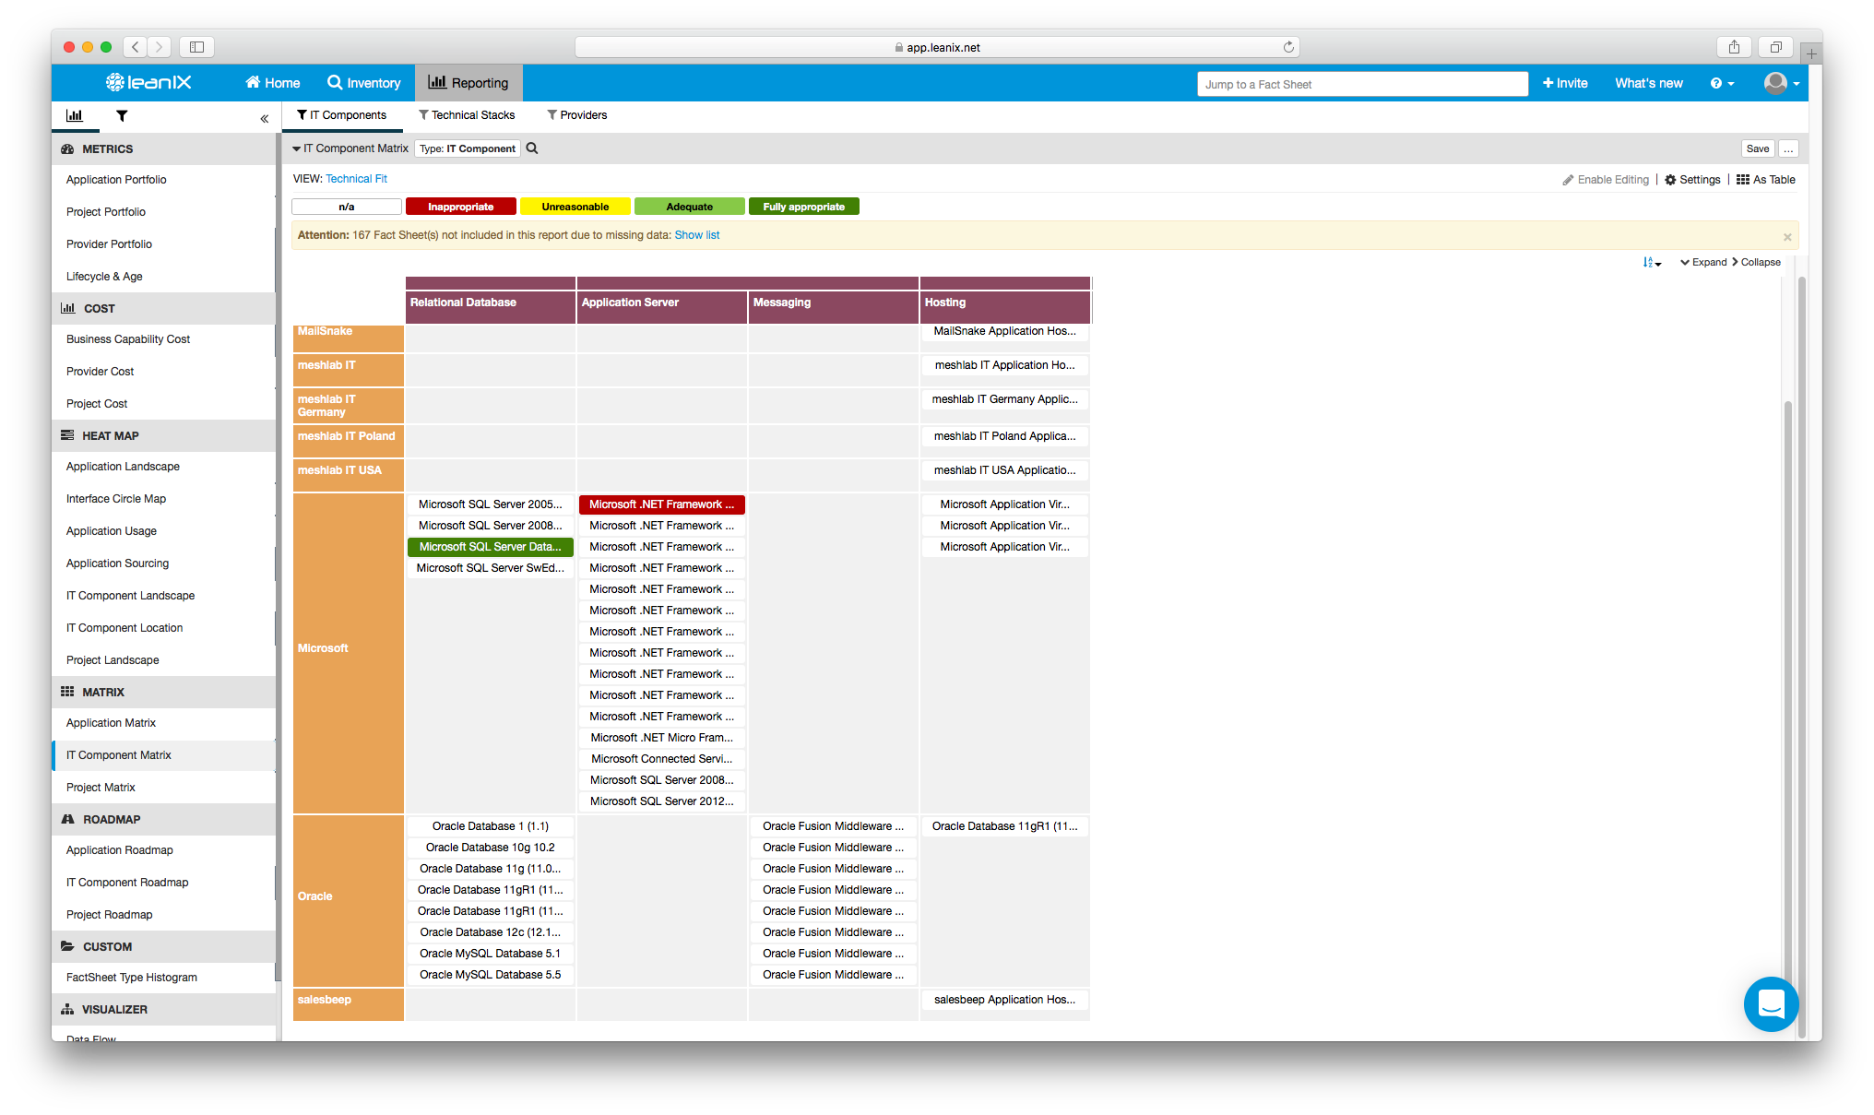The height and width of the screenshot is (1115, 1874).
Task: Open the user avatar account dropdown
Action: point(1781,83)
